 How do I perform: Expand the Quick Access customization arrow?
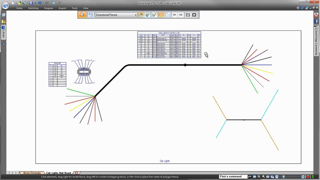coord(59,3)
